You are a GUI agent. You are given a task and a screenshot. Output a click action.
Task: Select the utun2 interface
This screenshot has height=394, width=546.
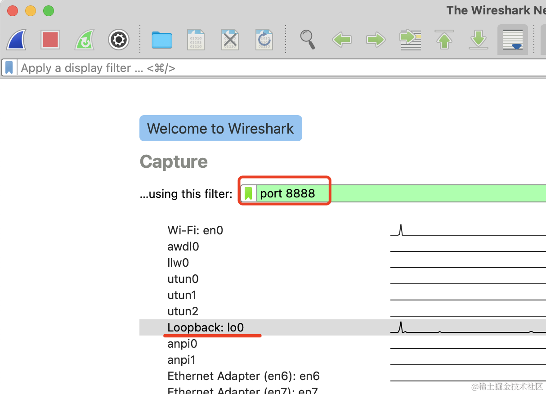(x=183, y=311)
